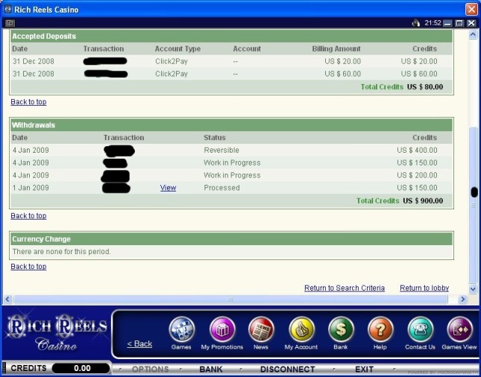Close the Rich Reels Casino window

[x=471, y=9]
